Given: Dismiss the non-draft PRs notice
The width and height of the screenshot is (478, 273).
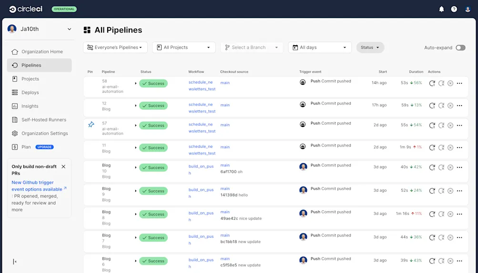Looking at the screenshot, I should tap(63, 166).
